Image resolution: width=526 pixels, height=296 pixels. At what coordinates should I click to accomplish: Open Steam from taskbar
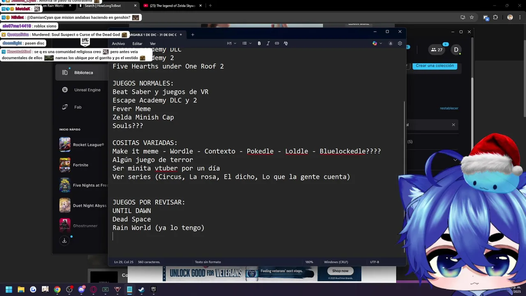pyautogui.click(x=141, y=289)
